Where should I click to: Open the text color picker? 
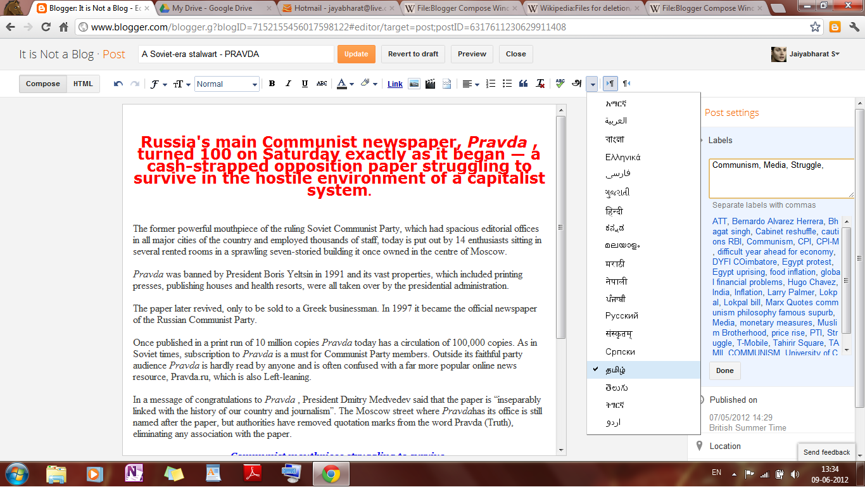[x=345, y=84]
